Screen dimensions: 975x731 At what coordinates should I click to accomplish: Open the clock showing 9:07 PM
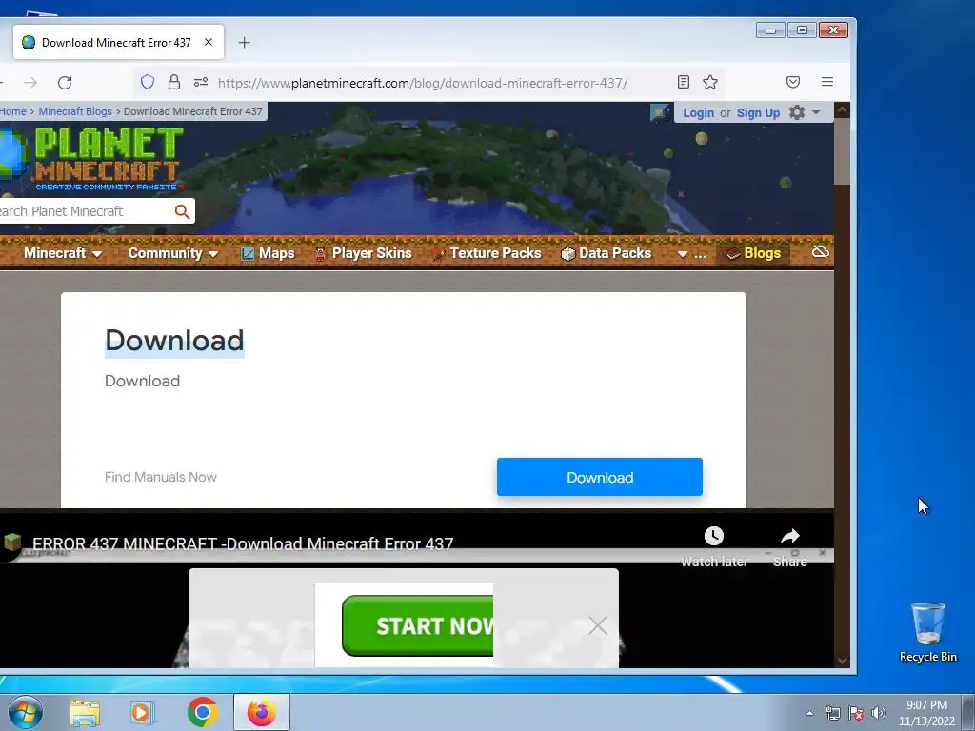[926, 713]
